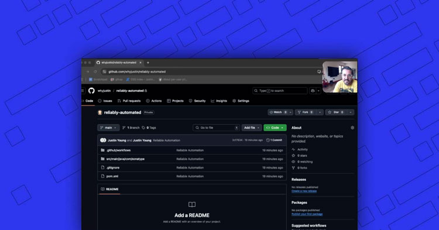Open the Projects tab
Screen dimensions: 439x230
pos(175,101)
